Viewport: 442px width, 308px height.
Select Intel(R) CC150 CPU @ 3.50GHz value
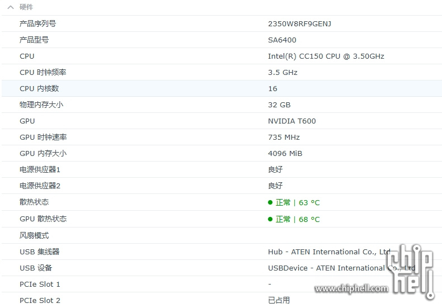click(326, 56)
